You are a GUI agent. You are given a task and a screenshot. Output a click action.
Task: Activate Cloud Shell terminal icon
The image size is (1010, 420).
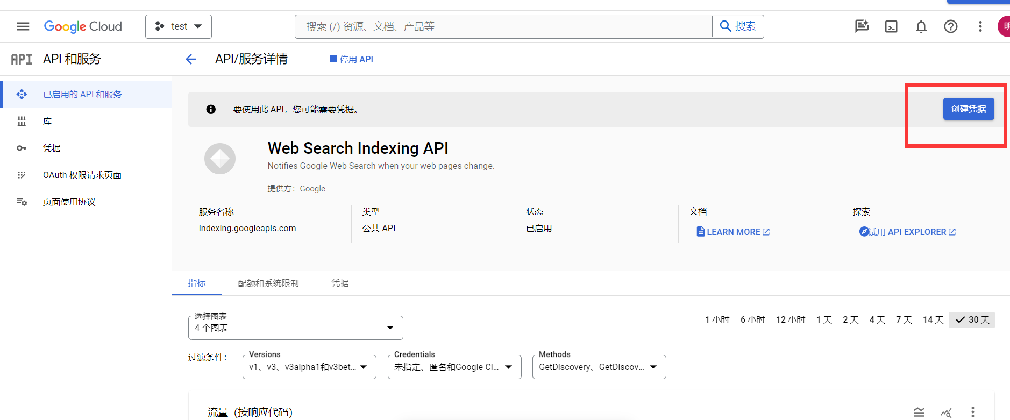point(891,26)
